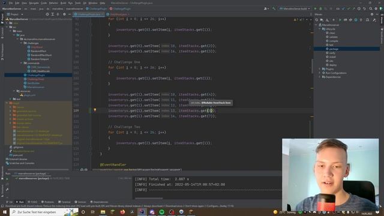The image size is (384, 216).
Task: Collapse all in Project panel toolbar
Action: [x=58, y=14]
